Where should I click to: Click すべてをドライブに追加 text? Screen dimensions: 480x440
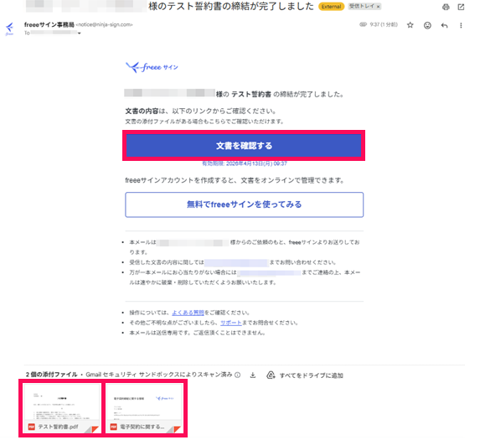click(312, 375)
